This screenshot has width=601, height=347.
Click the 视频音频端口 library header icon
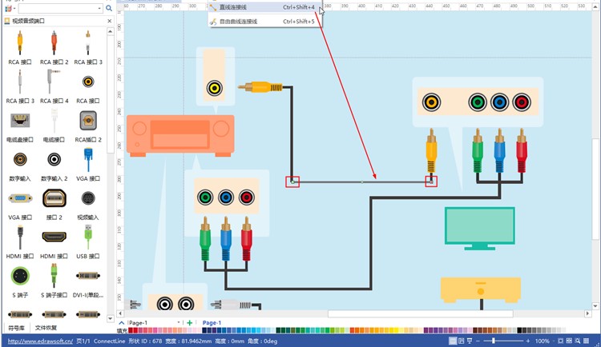(x=7, y=21)
